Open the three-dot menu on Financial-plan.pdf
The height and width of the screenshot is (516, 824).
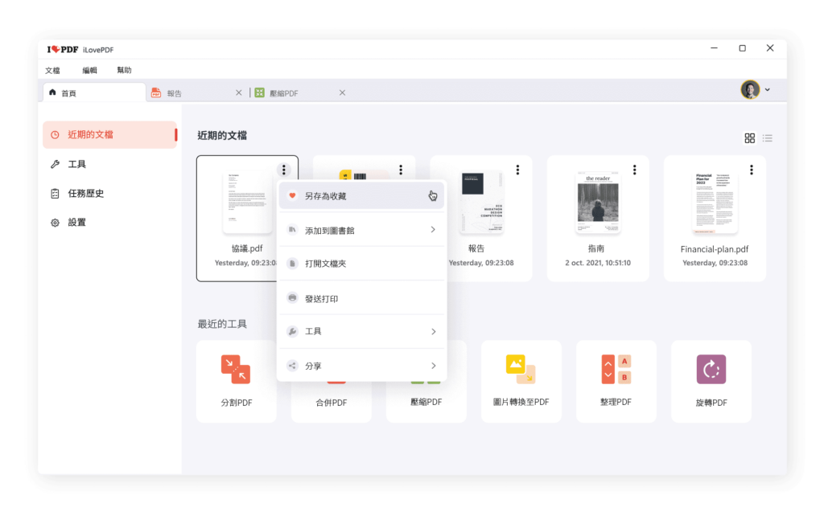coord(752,170)
